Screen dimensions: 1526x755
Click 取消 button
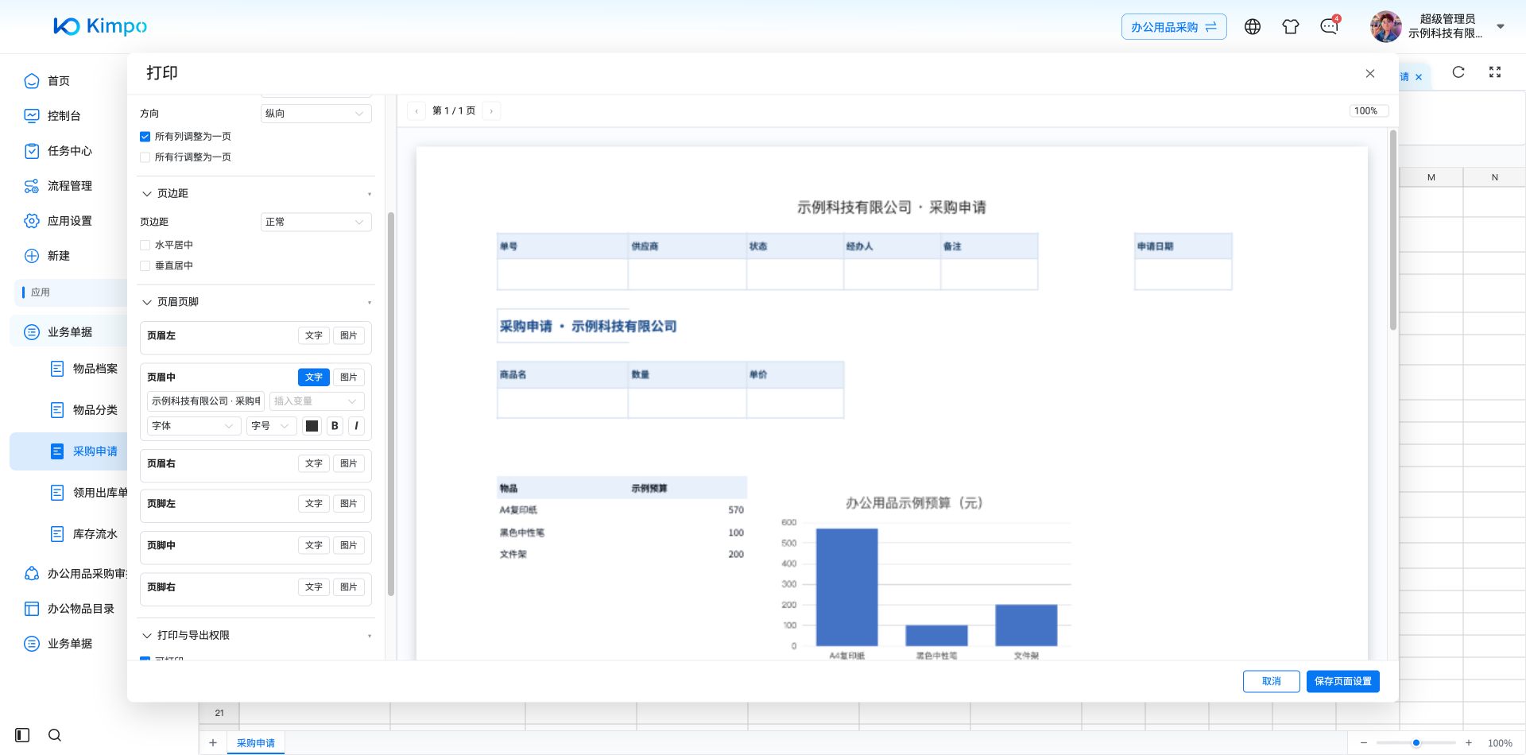pos(1272,682)
